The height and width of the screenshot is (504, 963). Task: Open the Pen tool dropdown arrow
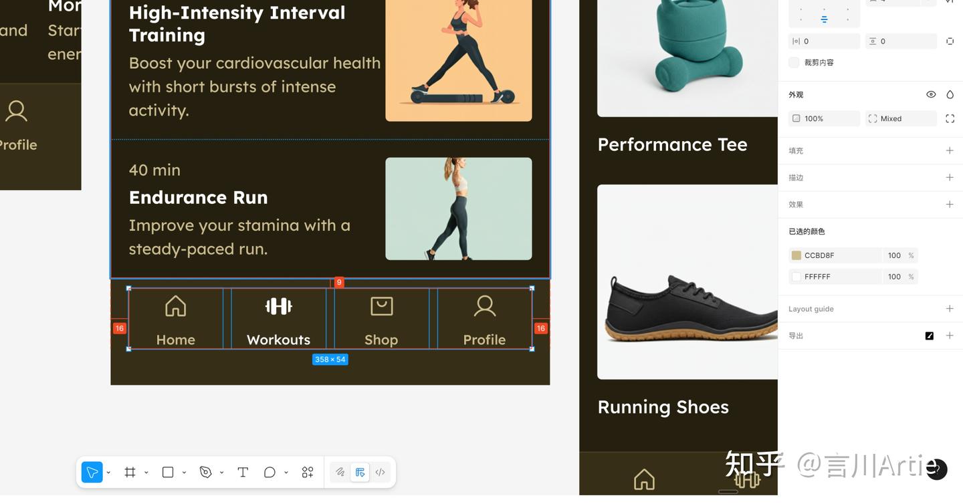click(x=221, y=473)
